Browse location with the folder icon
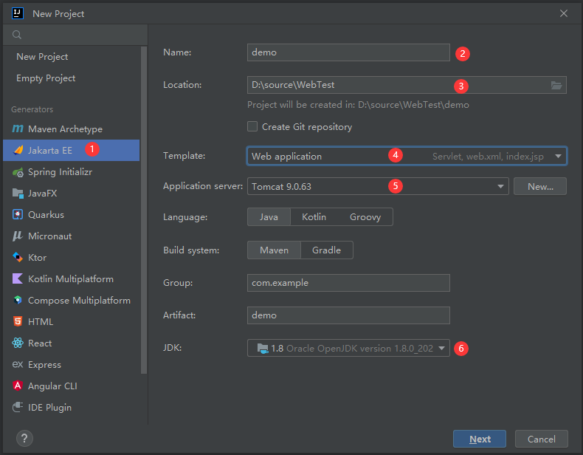 (556, 85)
